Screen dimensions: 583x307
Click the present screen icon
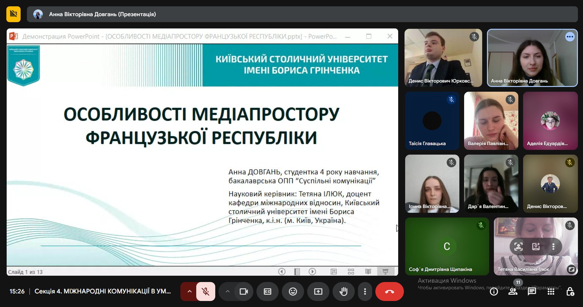coord(318,292)
